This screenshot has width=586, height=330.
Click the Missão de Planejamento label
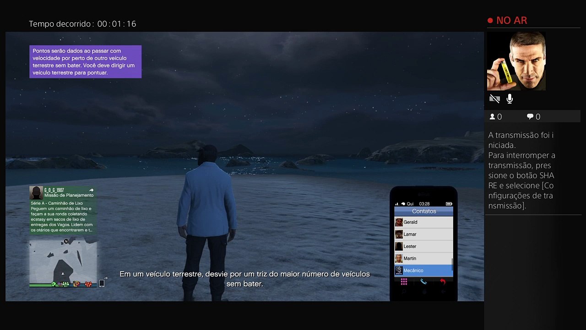tap(69, 195)
